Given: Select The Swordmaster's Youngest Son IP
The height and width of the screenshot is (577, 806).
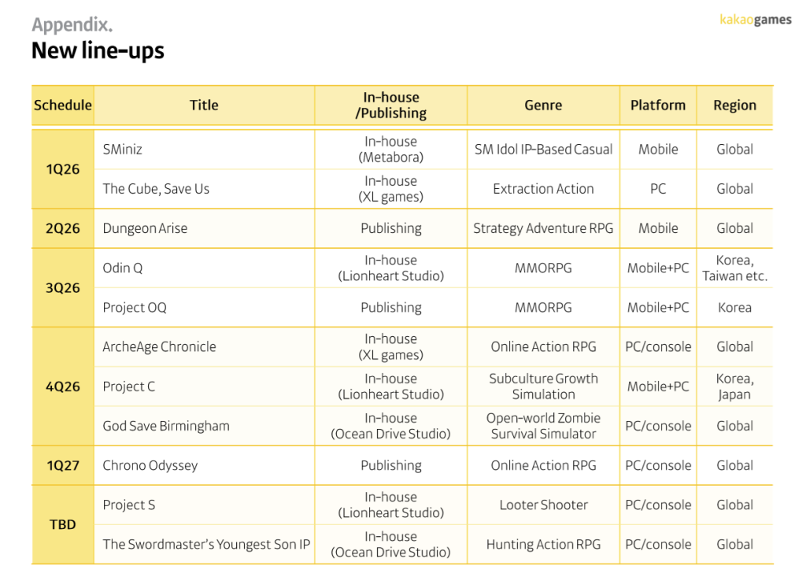Looking at the screenshot, I should pyautogui.click(x=206, y=544).
